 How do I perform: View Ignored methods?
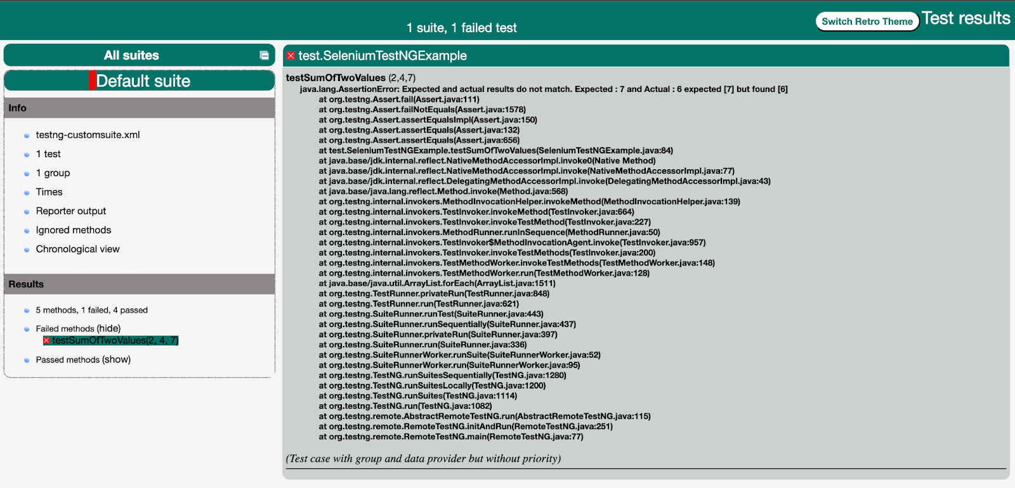pos(74,230)
